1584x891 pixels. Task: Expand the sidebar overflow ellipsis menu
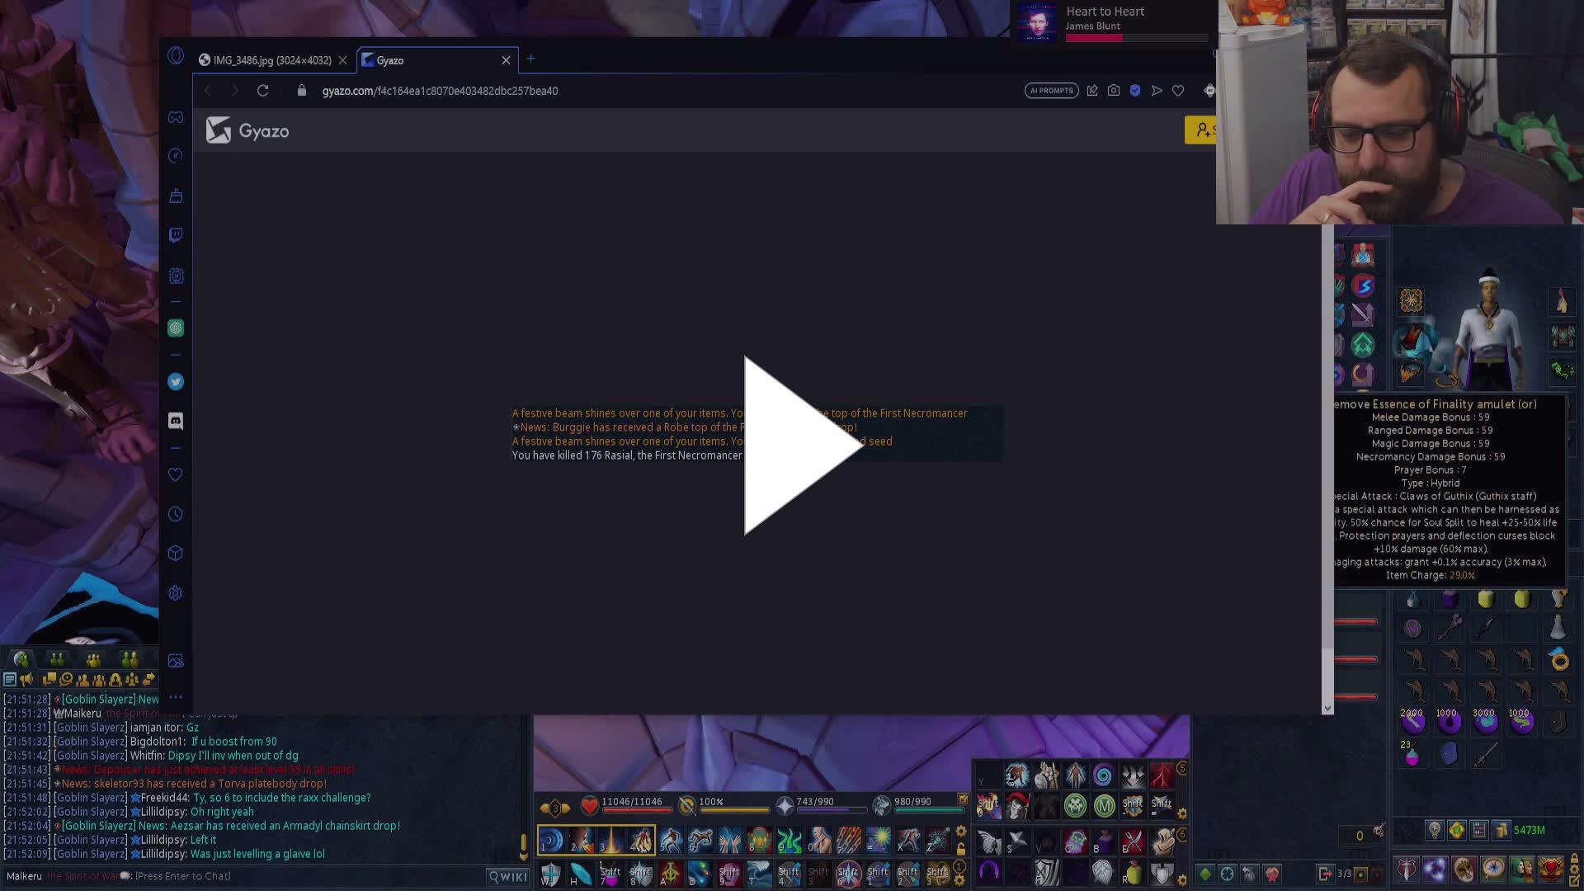click(x=175, y=697)
